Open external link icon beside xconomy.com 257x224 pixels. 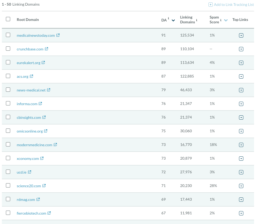pyautogui.click(x=42, y=158)
